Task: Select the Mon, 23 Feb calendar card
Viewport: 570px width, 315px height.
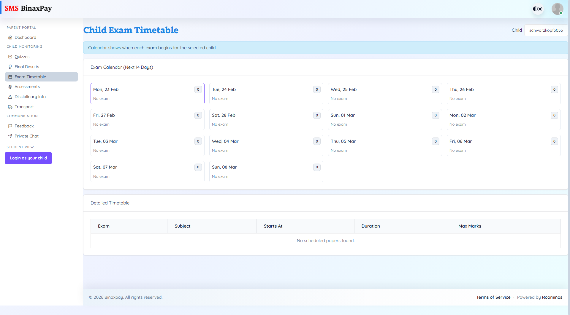Action: [147, 94]
